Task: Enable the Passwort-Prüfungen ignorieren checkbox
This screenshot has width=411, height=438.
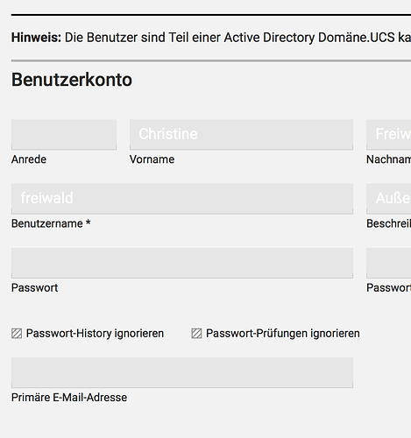Action: point(196,334)
